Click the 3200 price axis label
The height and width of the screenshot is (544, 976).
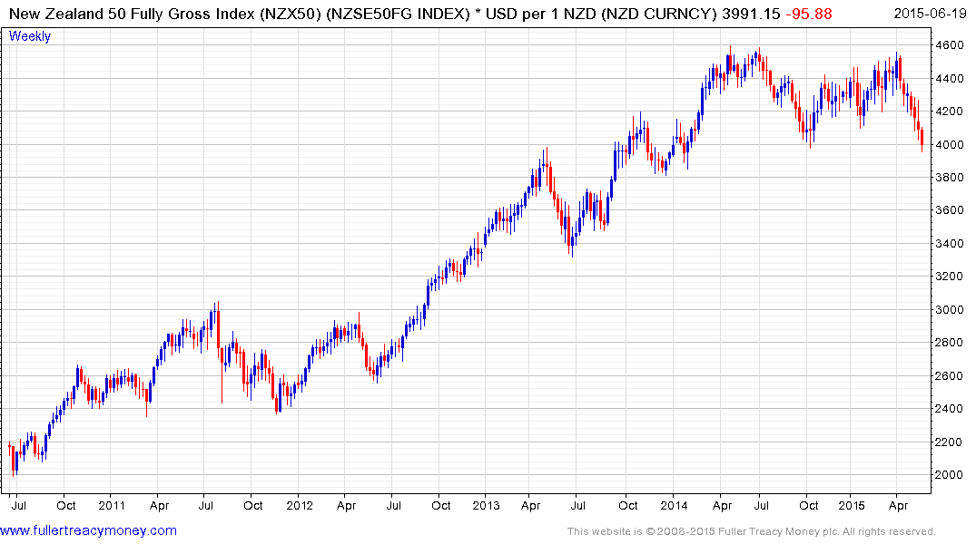pyautogui.click(x=950, y=276)
